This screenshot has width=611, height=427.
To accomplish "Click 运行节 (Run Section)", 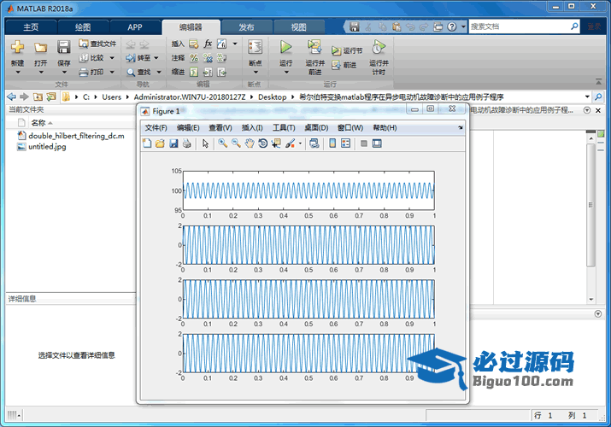I will [x=347, y=50].
